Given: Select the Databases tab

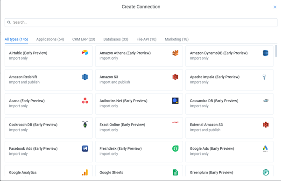Looking at the screenshot, I should coord(116,39).
